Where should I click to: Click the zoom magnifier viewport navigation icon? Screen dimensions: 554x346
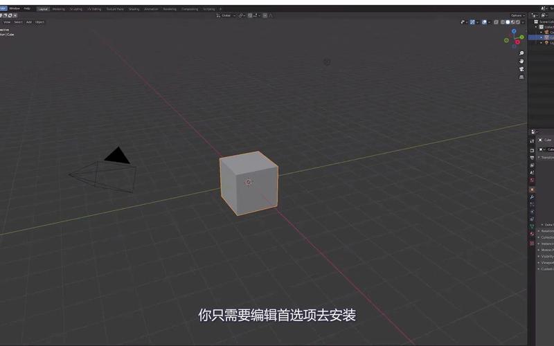[x=521, y=53]
